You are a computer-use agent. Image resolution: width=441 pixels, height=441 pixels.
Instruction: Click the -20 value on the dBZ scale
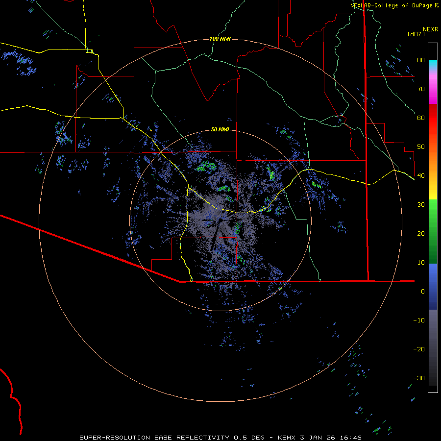[419, 349]
